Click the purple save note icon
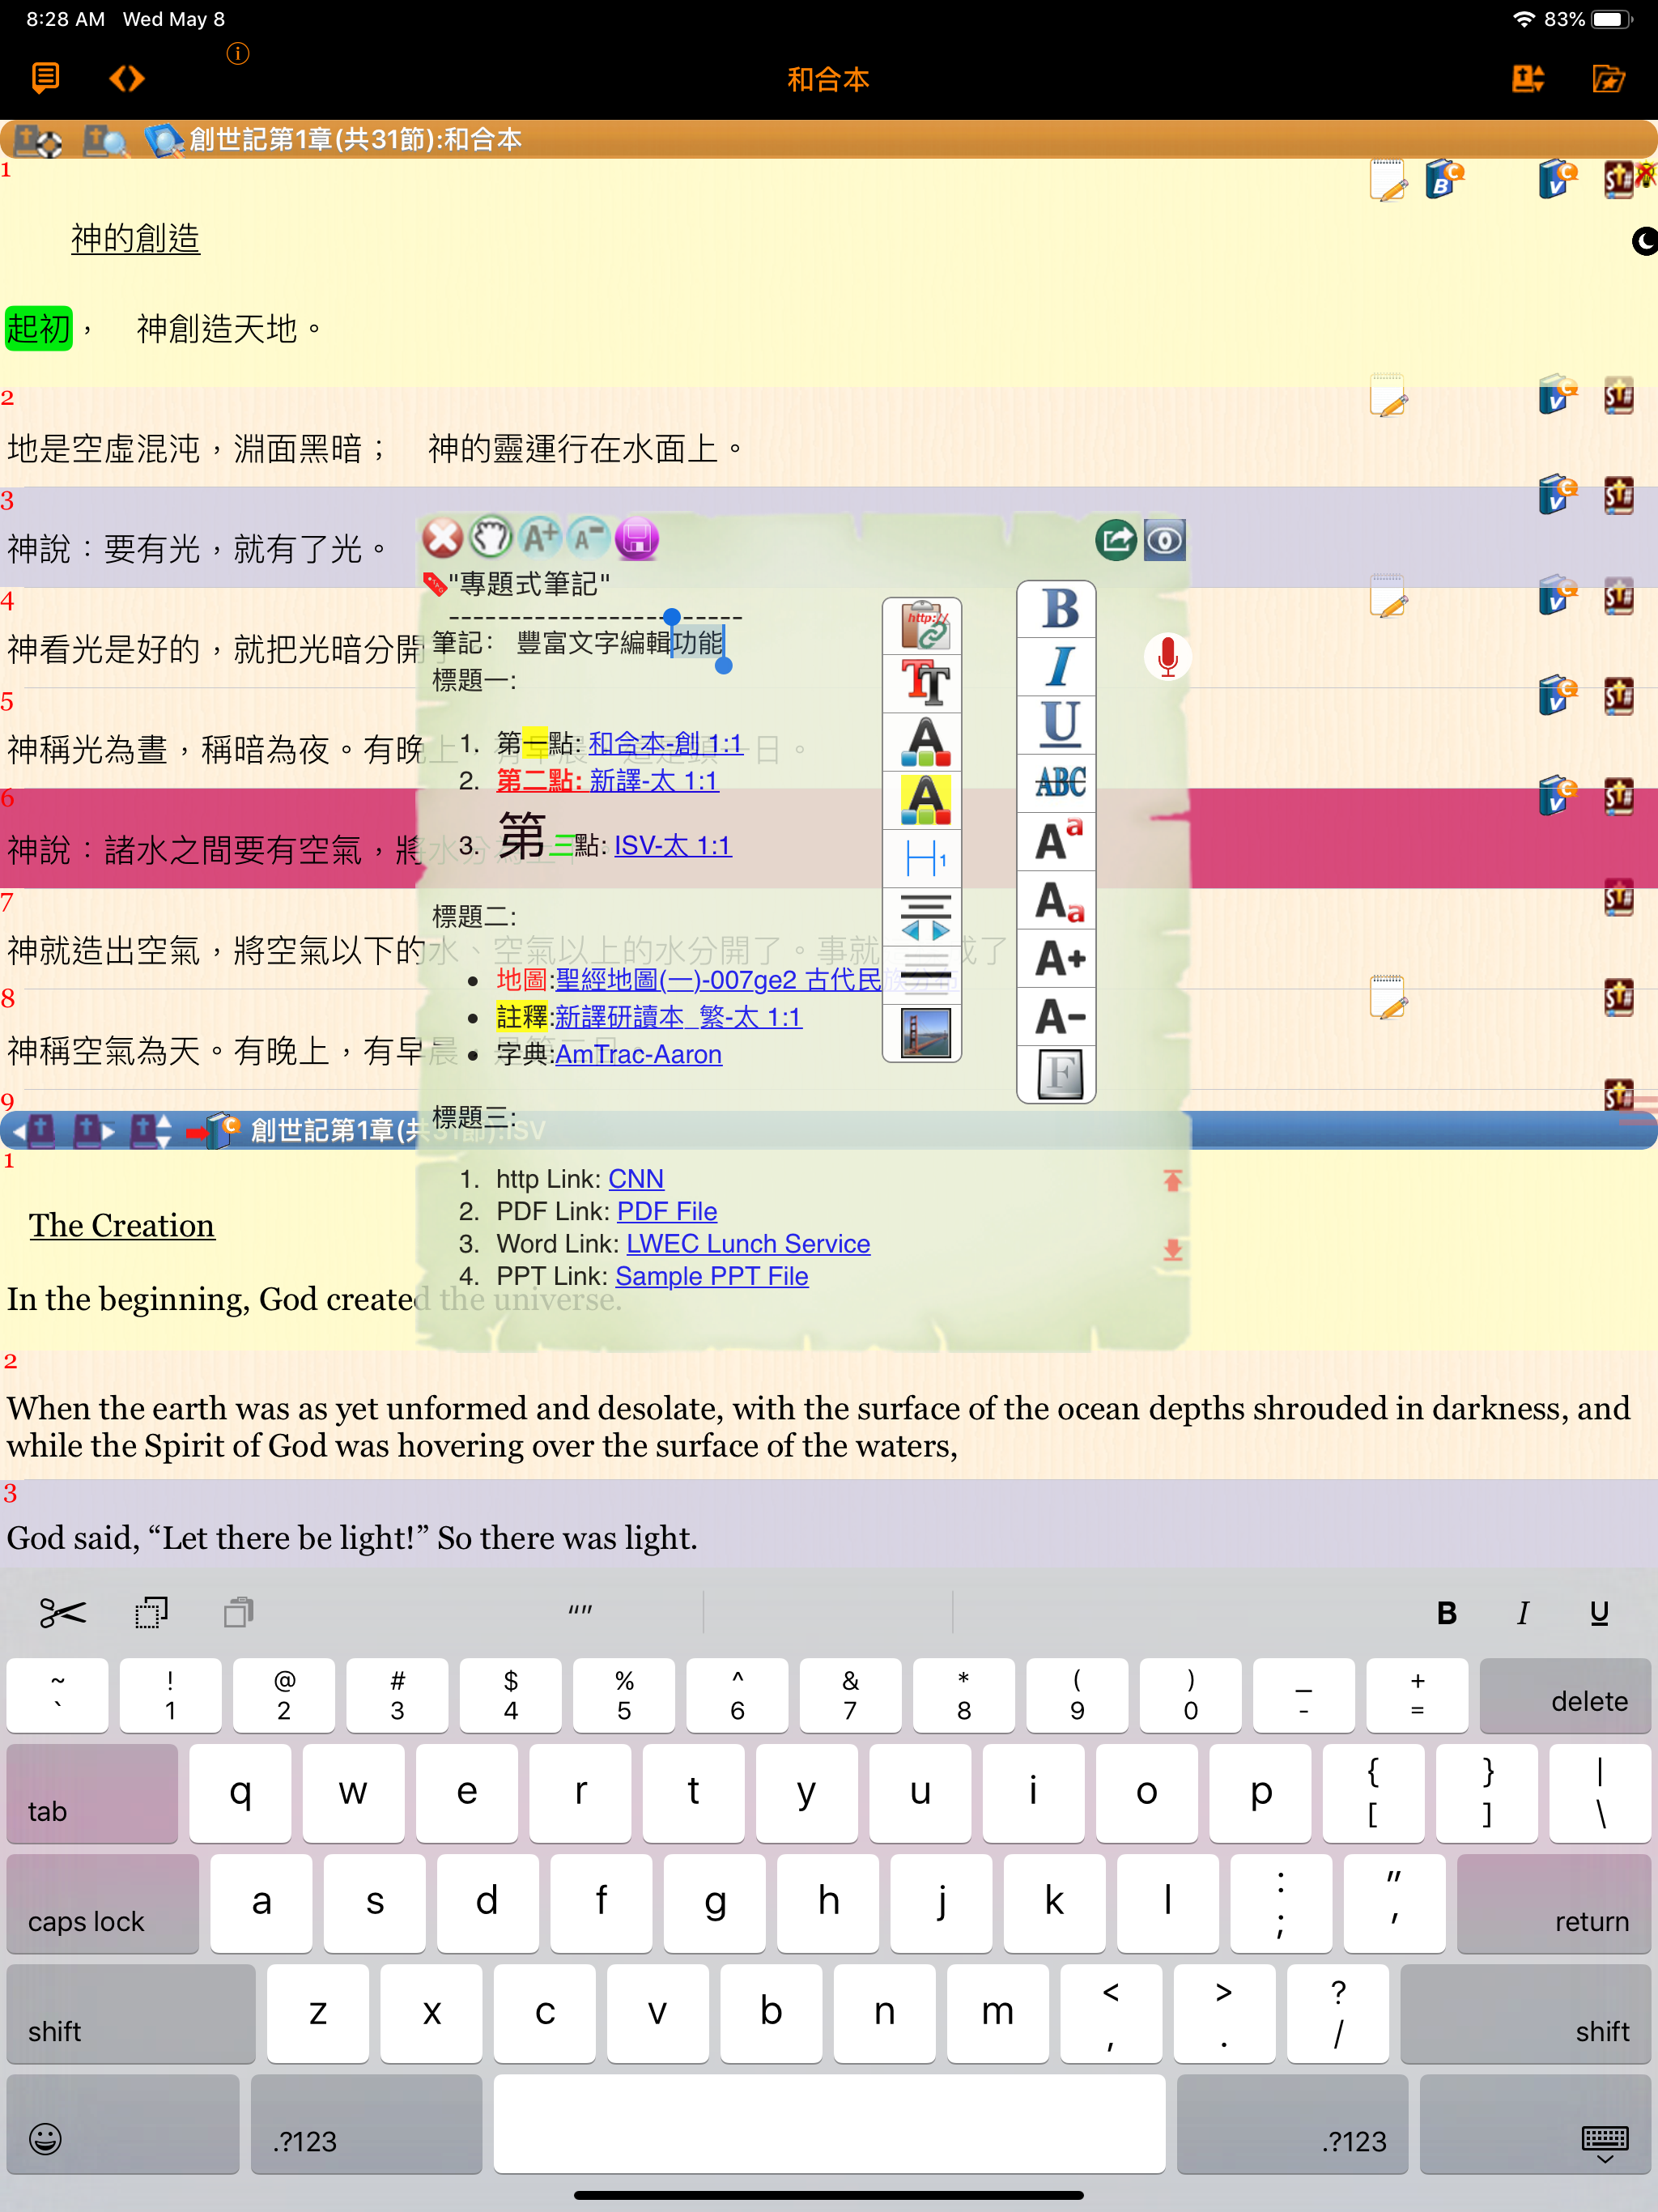Image resolution: width=1658 pixels, height=2212 pixels. [636, 539]
